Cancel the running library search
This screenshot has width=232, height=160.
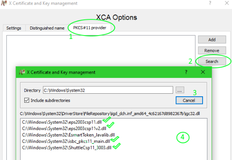(x=189, y=101)
